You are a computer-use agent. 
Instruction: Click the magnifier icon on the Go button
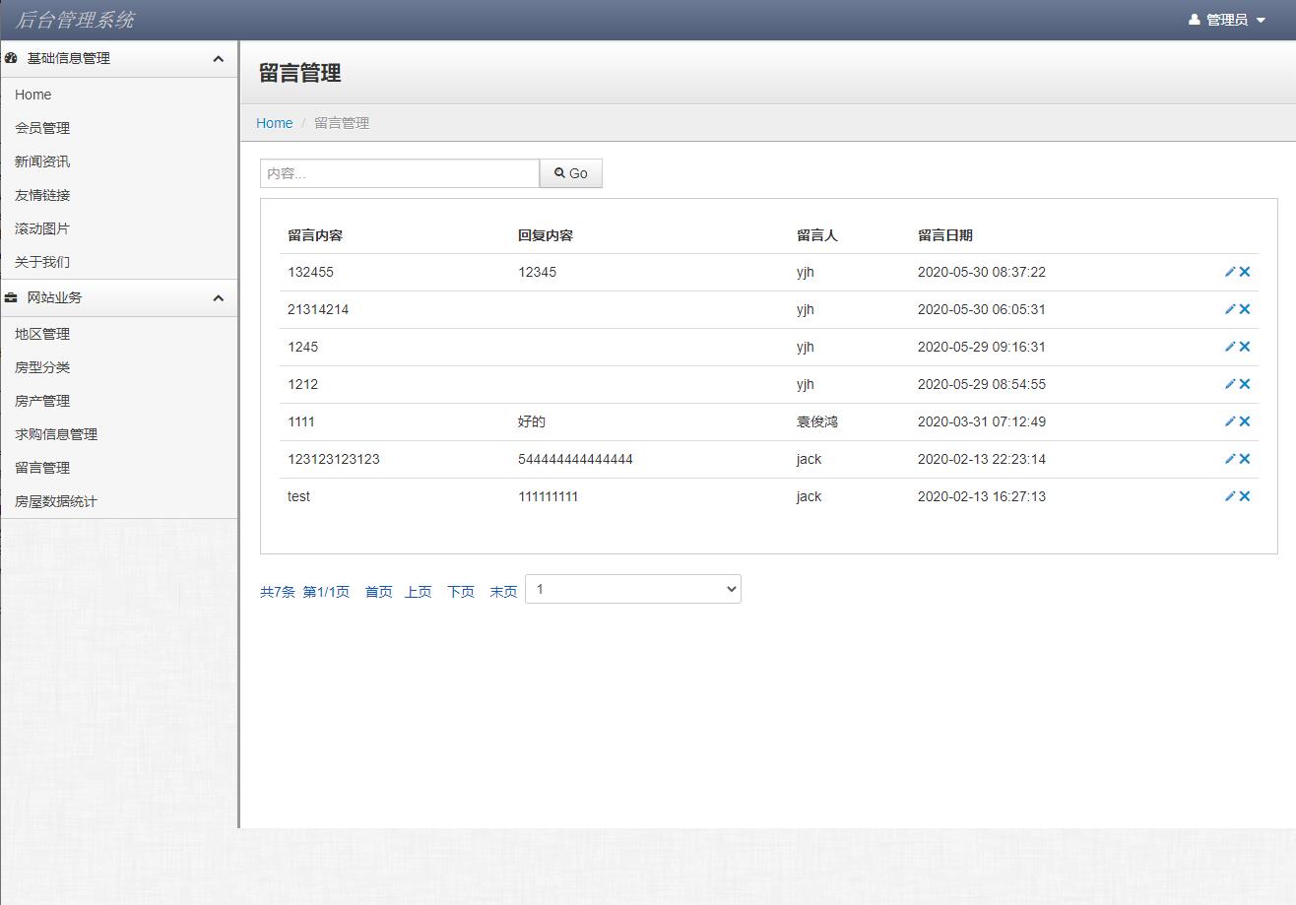(x=559, y=172)
